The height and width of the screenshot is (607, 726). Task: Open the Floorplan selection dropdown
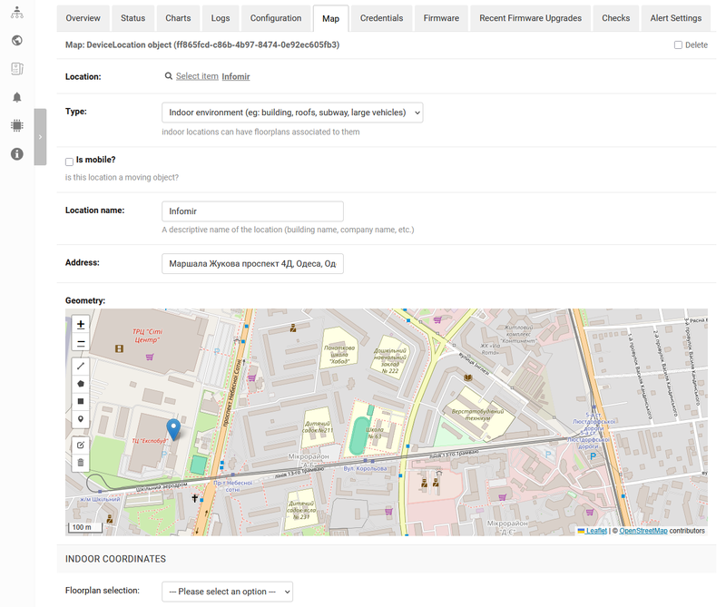pos(227,592)
